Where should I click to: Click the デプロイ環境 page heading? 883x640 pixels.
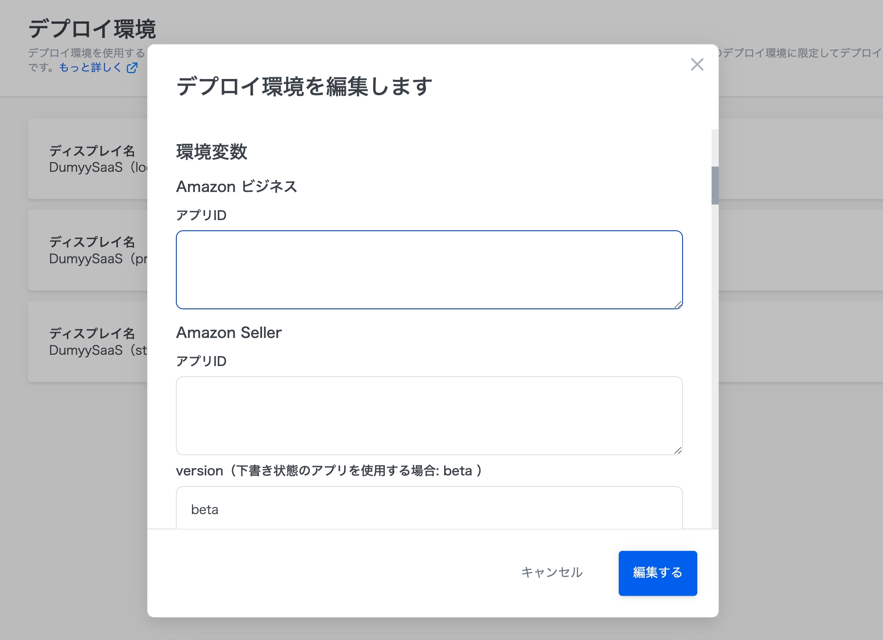point(92,29)
